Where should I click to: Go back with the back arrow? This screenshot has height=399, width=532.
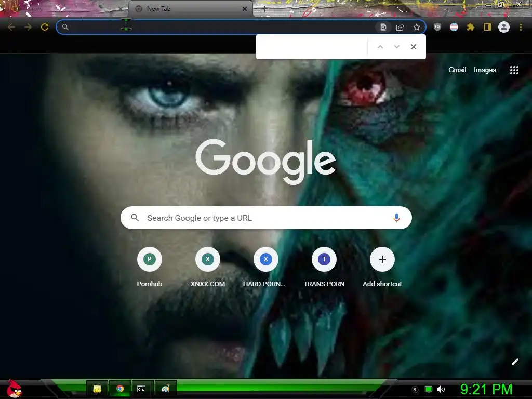(11, 27)
